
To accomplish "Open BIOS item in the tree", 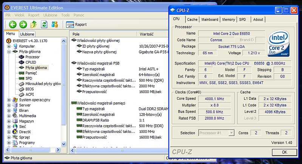I will pyautogui.click(x=29, y=89).
